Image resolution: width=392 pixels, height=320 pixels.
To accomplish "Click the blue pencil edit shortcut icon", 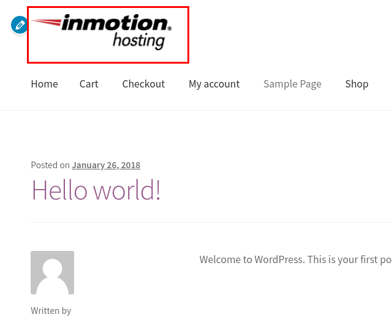I will (x=20, y=25).
